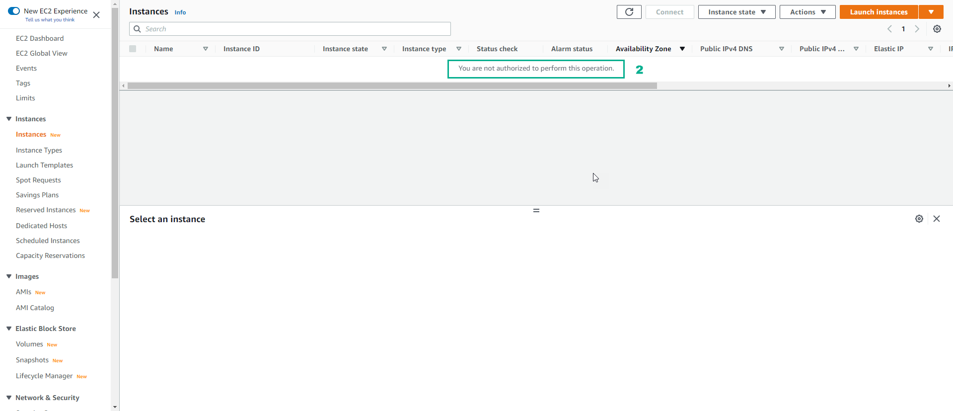Open Instance Types

tap(39, 150)
